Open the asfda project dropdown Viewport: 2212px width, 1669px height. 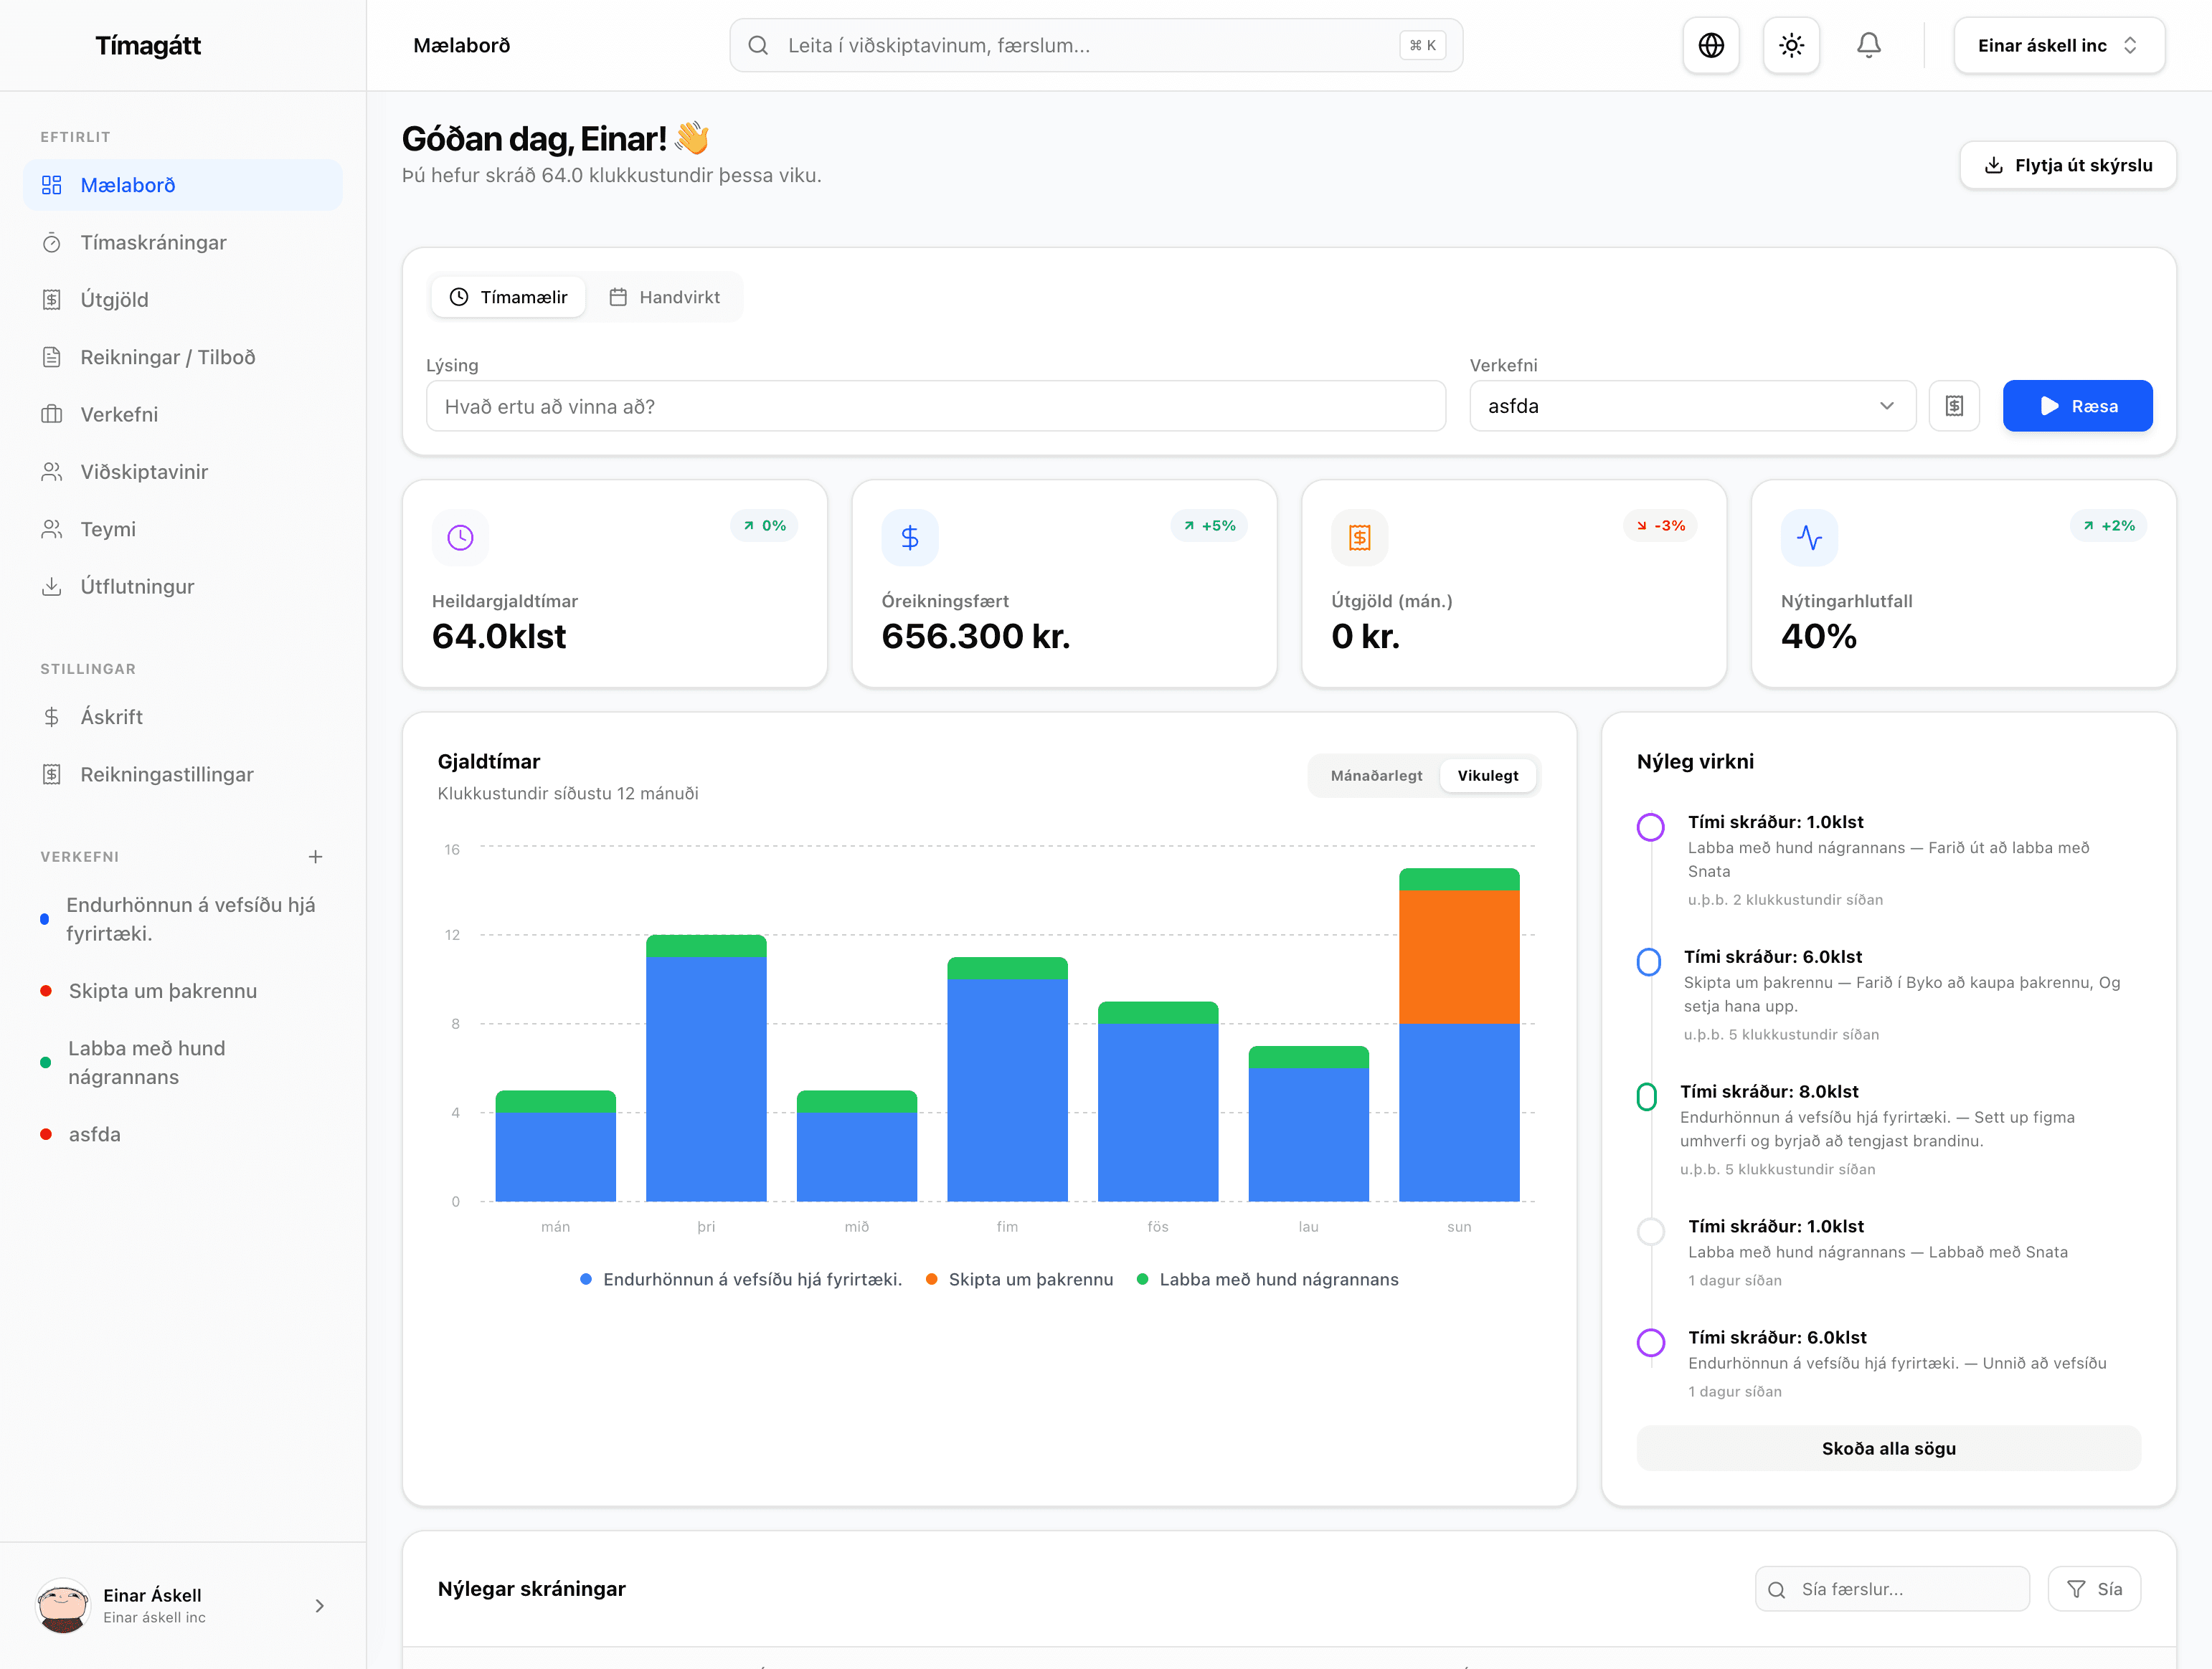click(1691, 406)
